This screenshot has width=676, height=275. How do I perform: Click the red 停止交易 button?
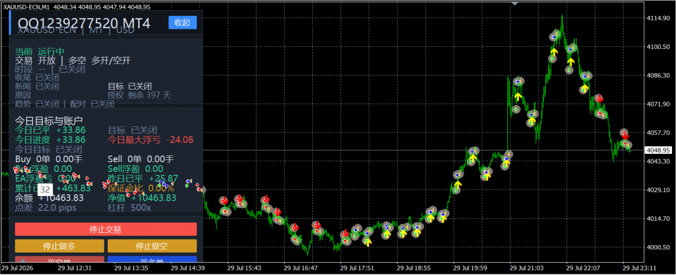click(x=105, y=229)
